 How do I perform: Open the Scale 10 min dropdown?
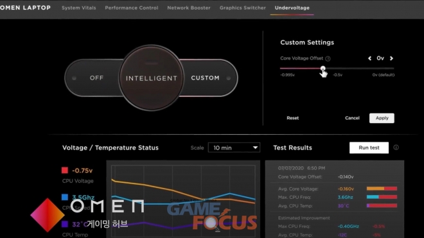[234, 148]
